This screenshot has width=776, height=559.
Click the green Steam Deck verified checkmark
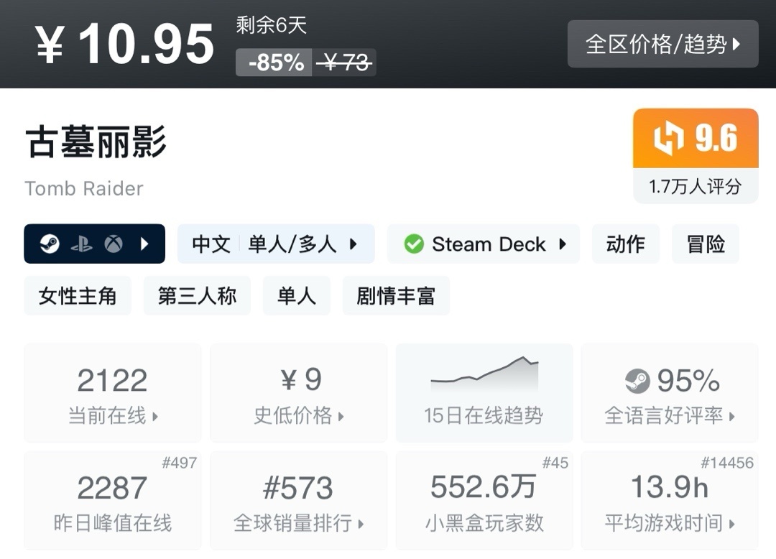click(414, 244)
